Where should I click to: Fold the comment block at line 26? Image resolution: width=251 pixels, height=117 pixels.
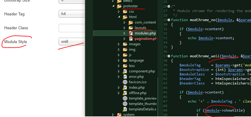169,6
